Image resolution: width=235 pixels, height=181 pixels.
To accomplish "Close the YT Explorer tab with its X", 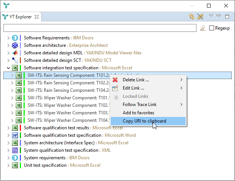I will pos(37,17).
